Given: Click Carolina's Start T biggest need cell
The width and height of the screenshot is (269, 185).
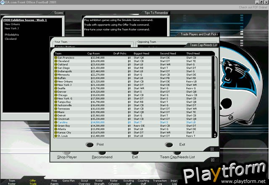Looking at the screenshot, I should [138, 122].
